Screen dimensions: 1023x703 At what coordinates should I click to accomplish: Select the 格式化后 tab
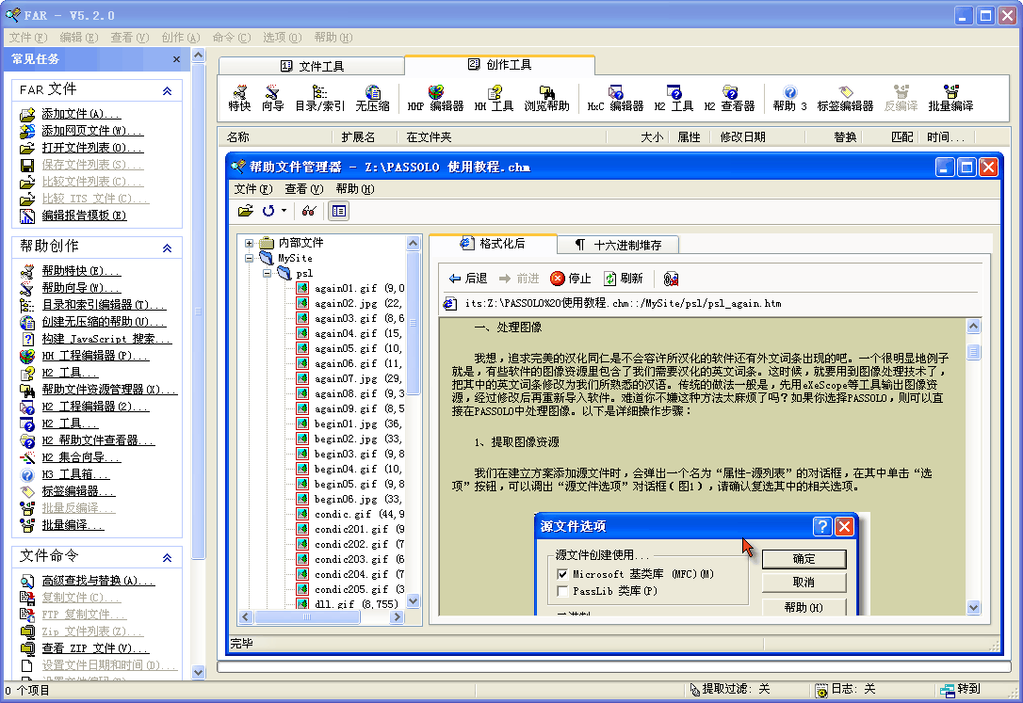493,244
